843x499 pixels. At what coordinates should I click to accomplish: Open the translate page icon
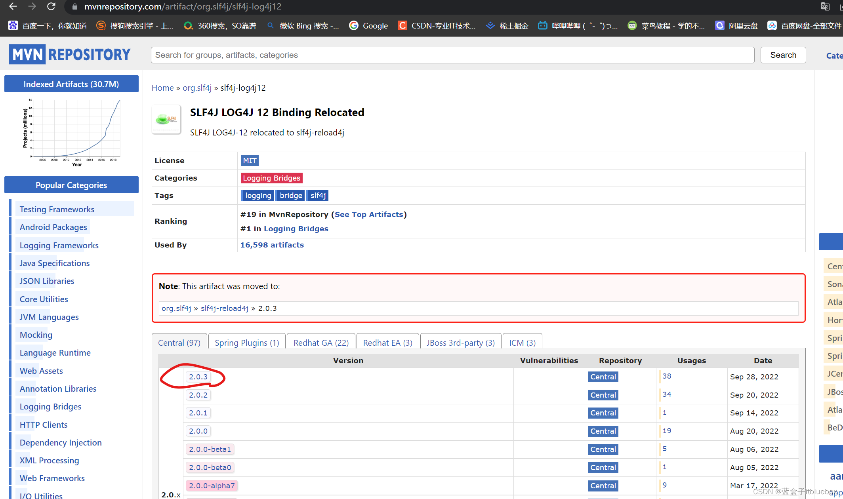[825, 6]
